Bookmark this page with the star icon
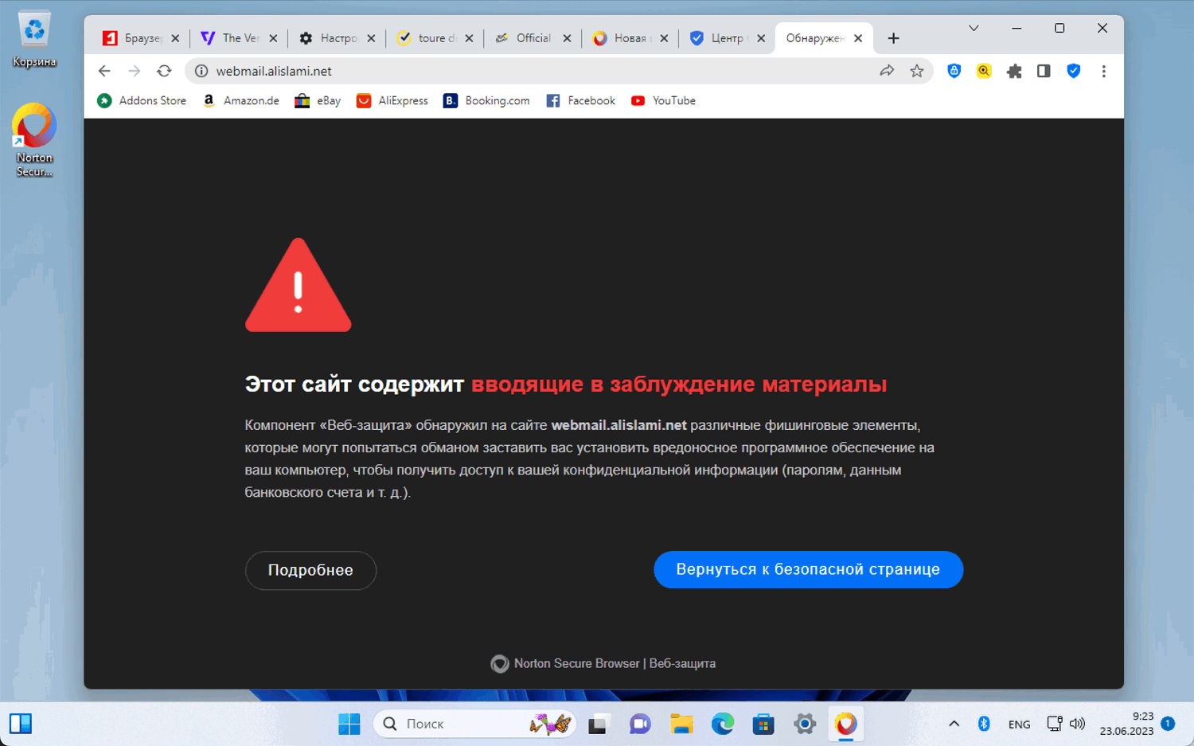1194x746 pixels. pos(917,71)
